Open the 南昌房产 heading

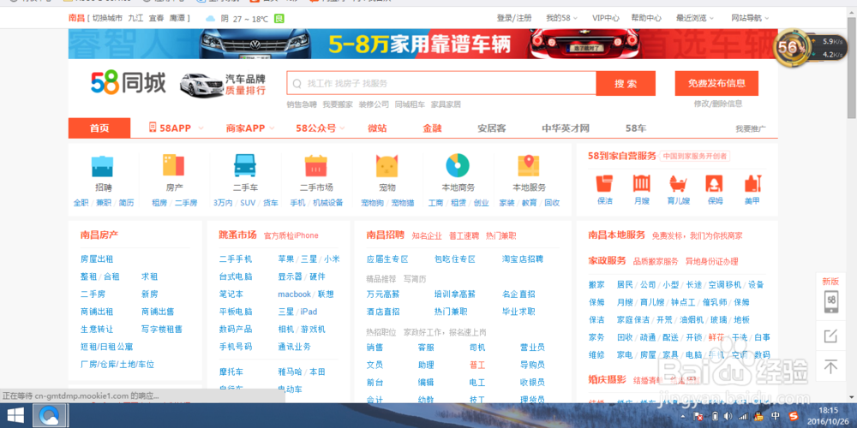point(99,235)
